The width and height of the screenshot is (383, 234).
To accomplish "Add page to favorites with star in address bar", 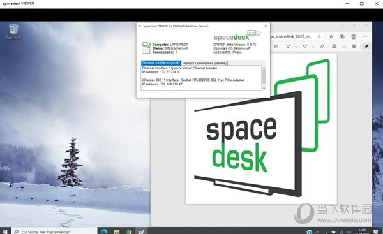I will (319, 36).
